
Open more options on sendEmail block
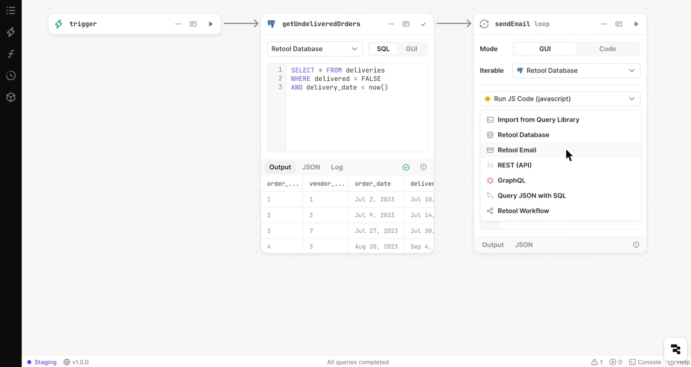tap(604, 24)
